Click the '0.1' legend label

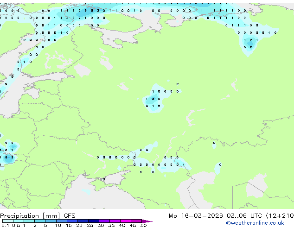(x=5, y=225)
